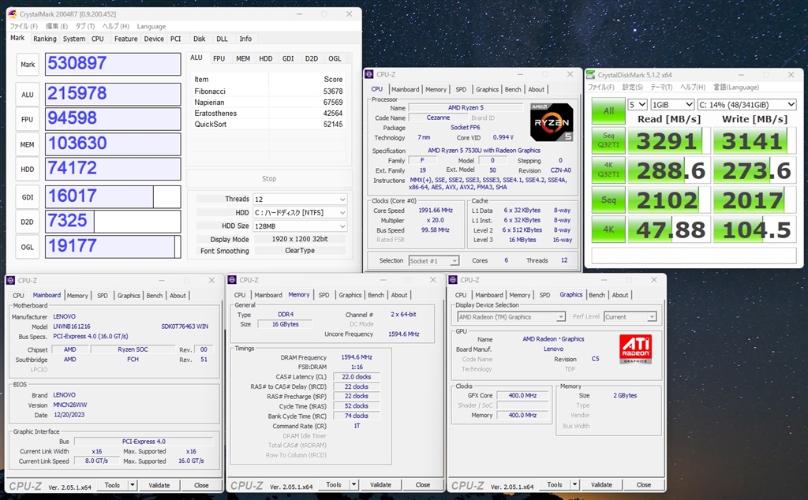
Task: Open the Bench tab in CPU-Z Graphics window
Action: tap(597, 295)
